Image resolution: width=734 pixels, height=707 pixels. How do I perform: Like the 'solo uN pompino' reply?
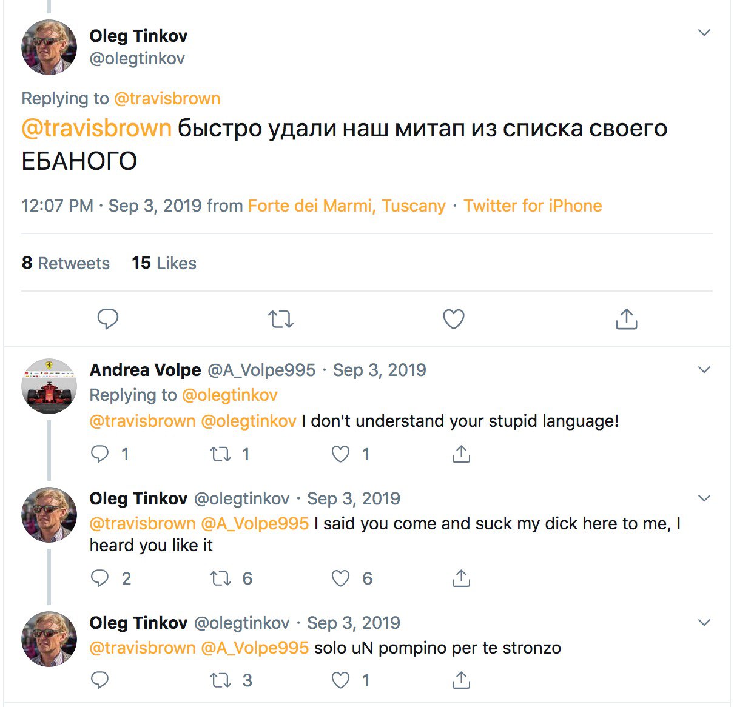point(340,680)
